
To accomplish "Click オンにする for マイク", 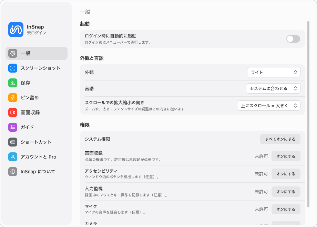I will [286, 209].
